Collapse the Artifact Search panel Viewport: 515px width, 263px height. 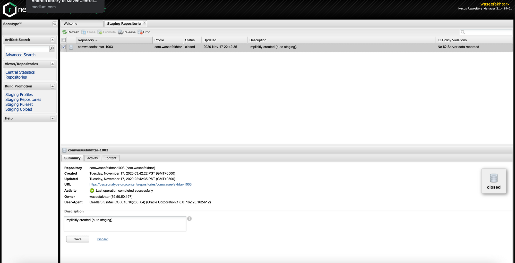53,40
